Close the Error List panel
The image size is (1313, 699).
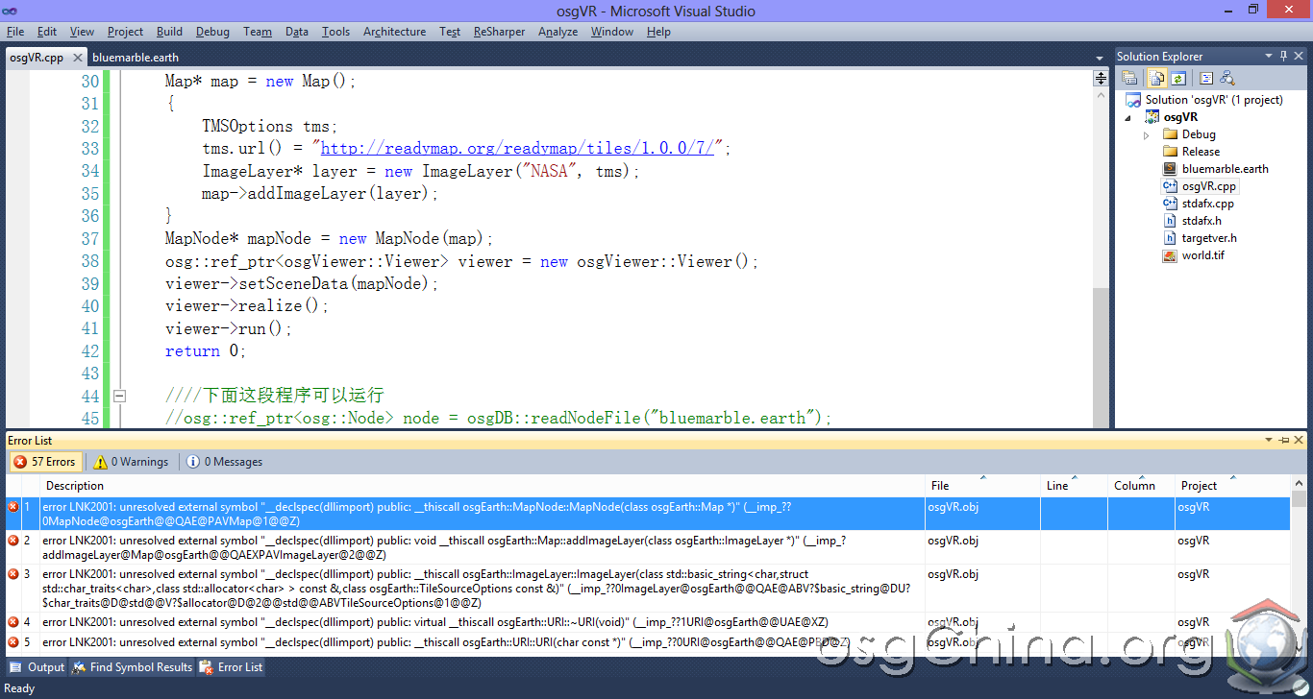click(x=1300, y=440)
